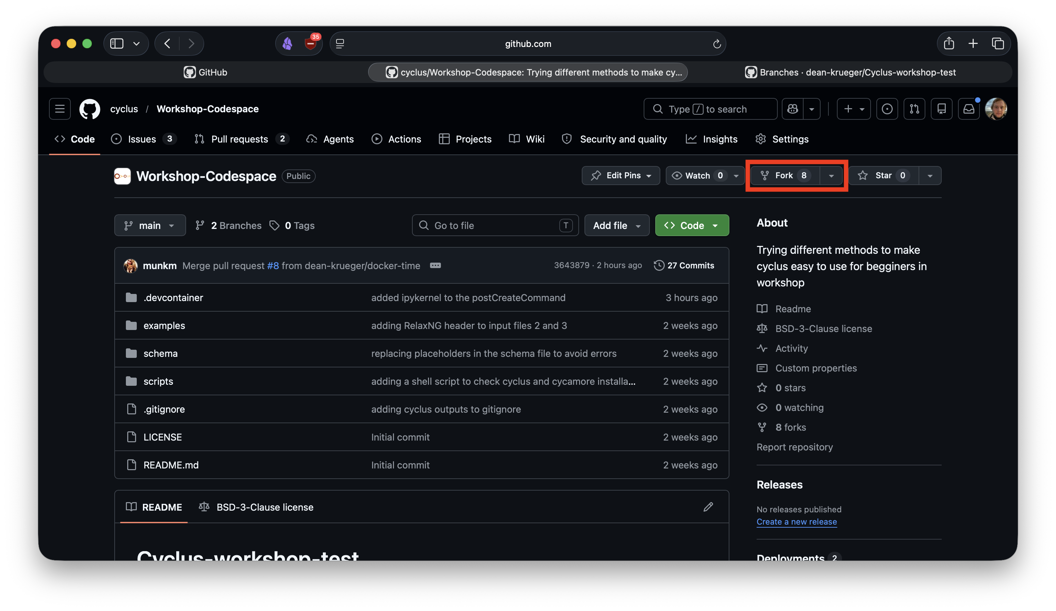Click the munkm author avatar

coord(130,265)
